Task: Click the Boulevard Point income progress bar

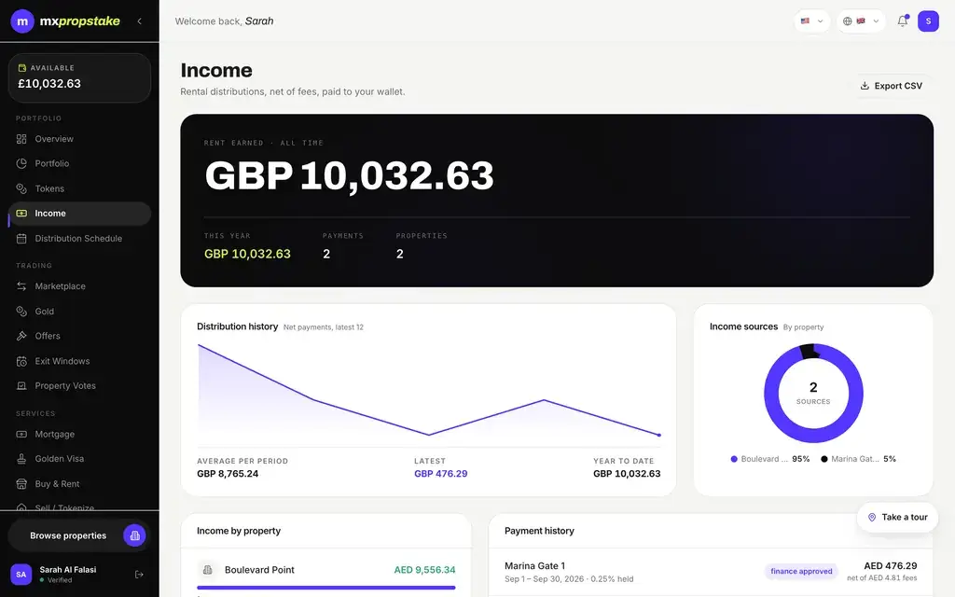Action: pyautogui.click(x=326, y=588)
